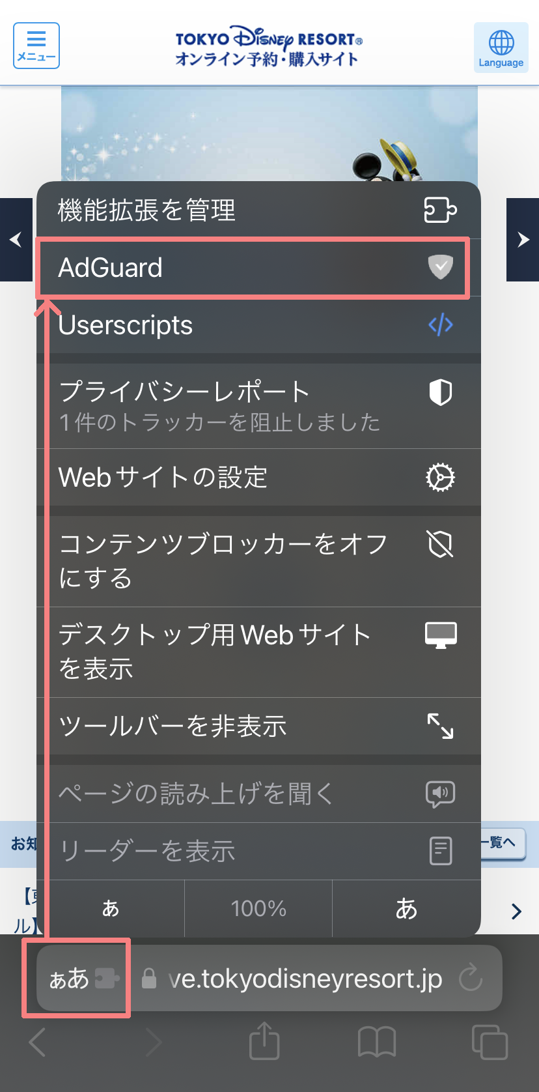539x1092 pixels.
Task: Open the tab overview icon
Action: [x=489, y=1041]
